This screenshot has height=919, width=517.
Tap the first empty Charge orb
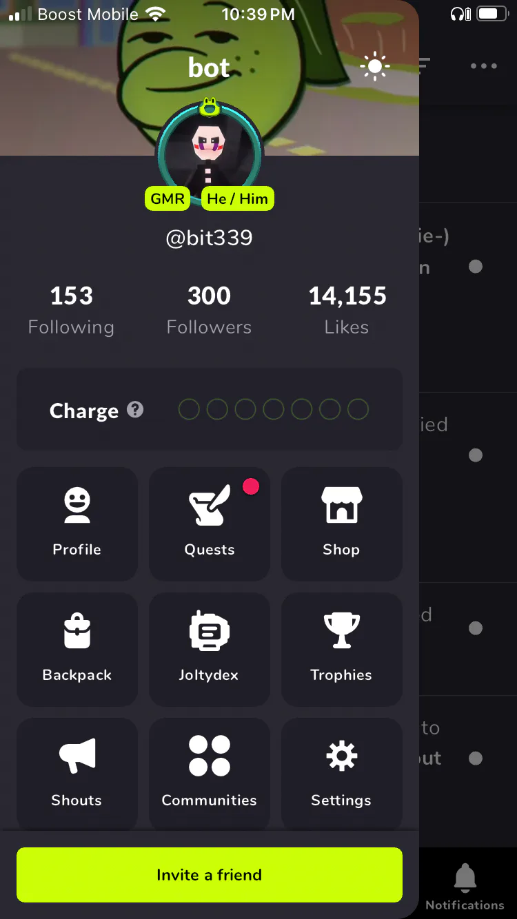[x=189, y=410]
